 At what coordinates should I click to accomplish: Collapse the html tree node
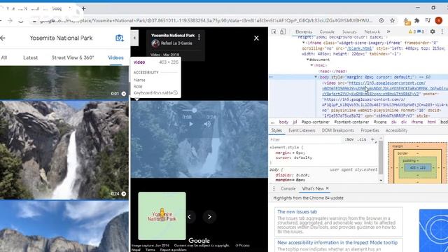coord(311,65)
